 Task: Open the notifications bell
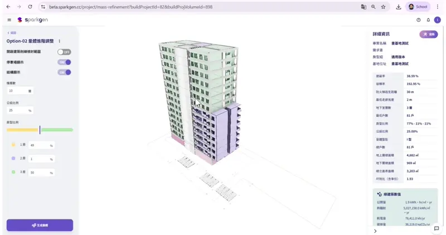coord(428,20)
